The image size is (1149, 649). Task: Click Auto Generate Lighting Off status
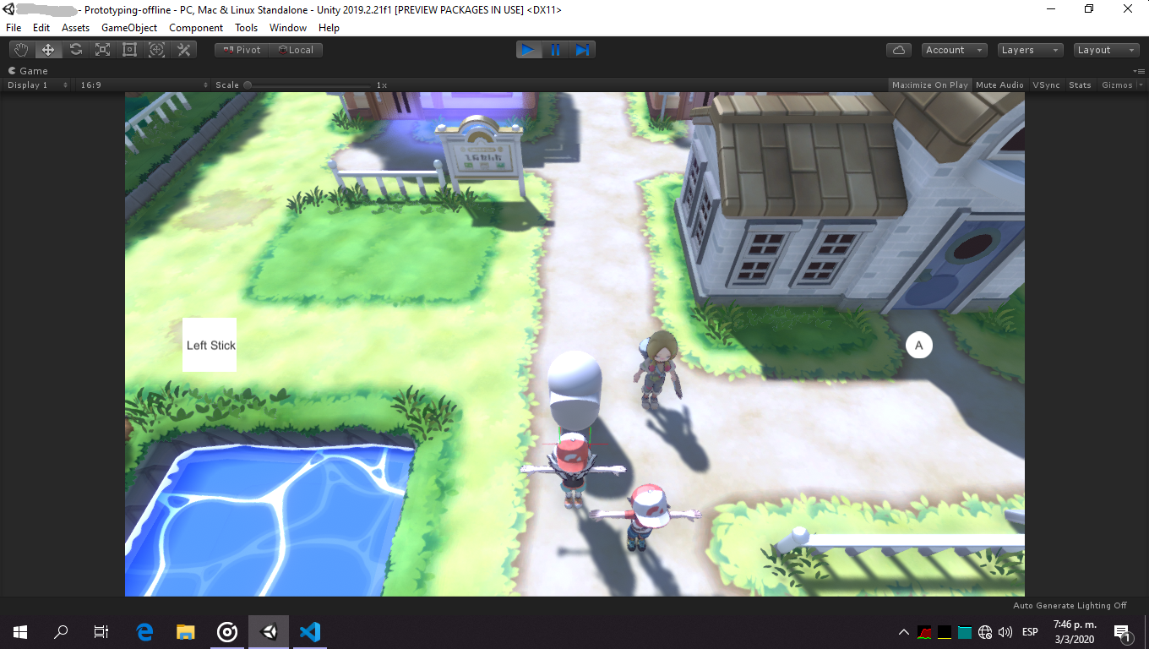1070,606
